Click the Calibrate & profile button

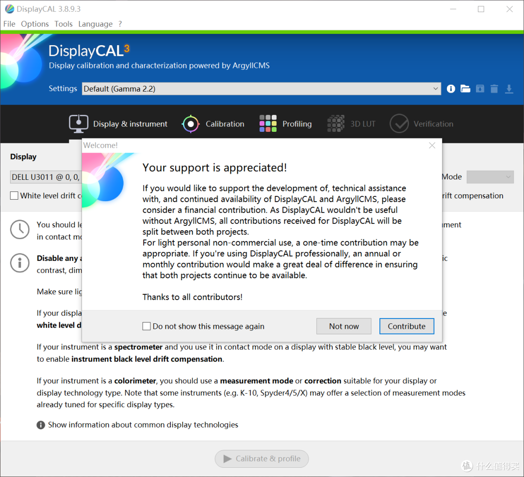[x=262, y=459]
